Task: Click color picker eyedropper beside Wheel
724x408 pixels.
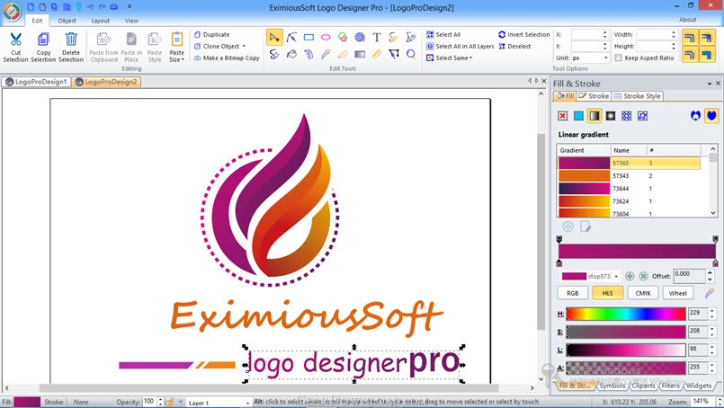Action: [x=710, y=293]
